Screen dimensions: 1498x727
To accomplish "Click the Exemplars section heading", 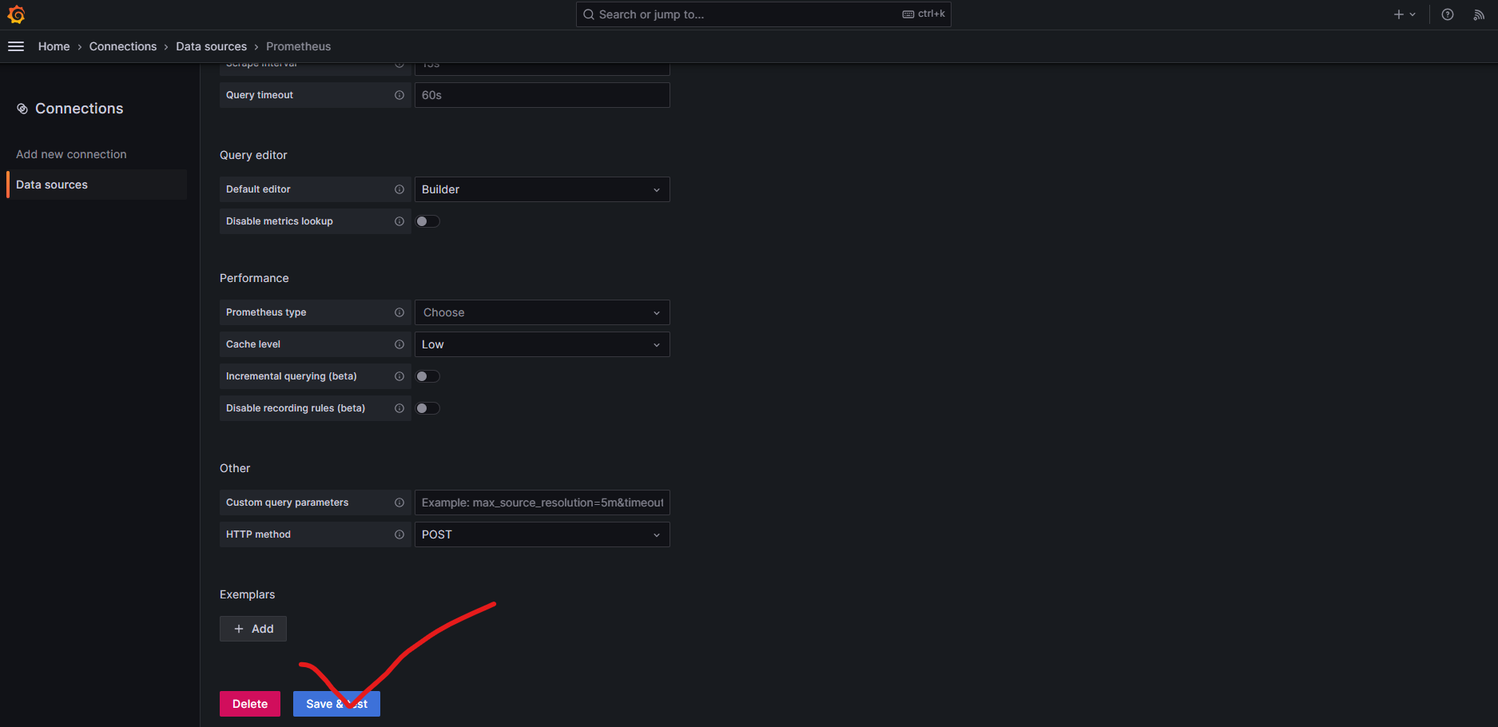I will 247,594.
